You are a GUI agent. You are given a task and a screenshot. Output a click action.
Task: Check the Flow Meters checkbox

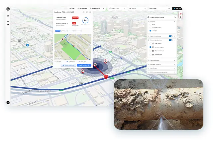(151, 44)
